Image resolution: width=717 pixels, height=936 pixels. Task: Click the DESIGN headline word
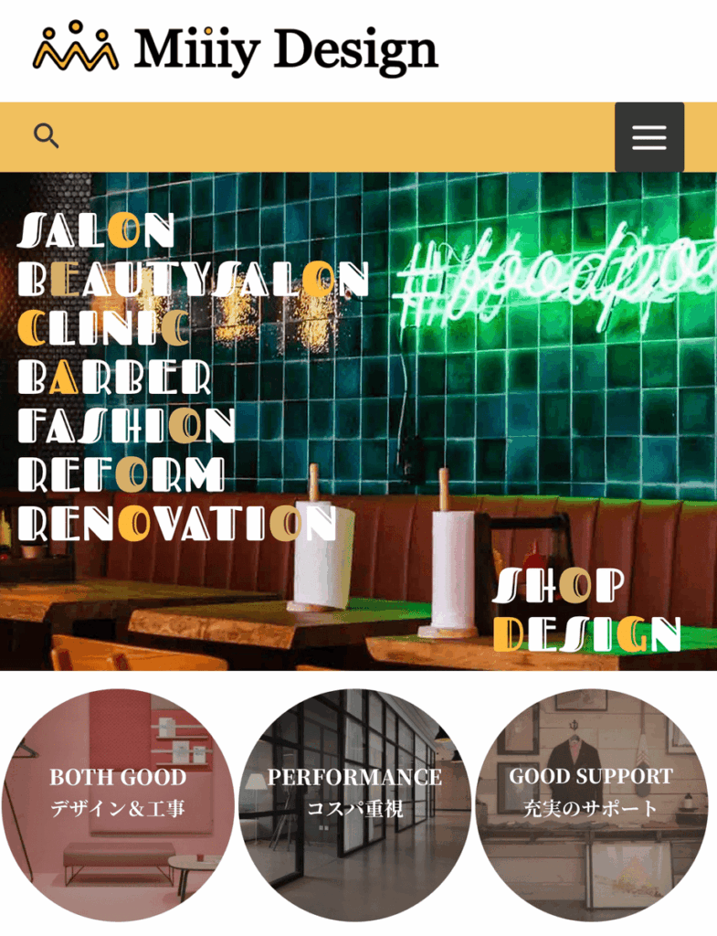point(587,634)
